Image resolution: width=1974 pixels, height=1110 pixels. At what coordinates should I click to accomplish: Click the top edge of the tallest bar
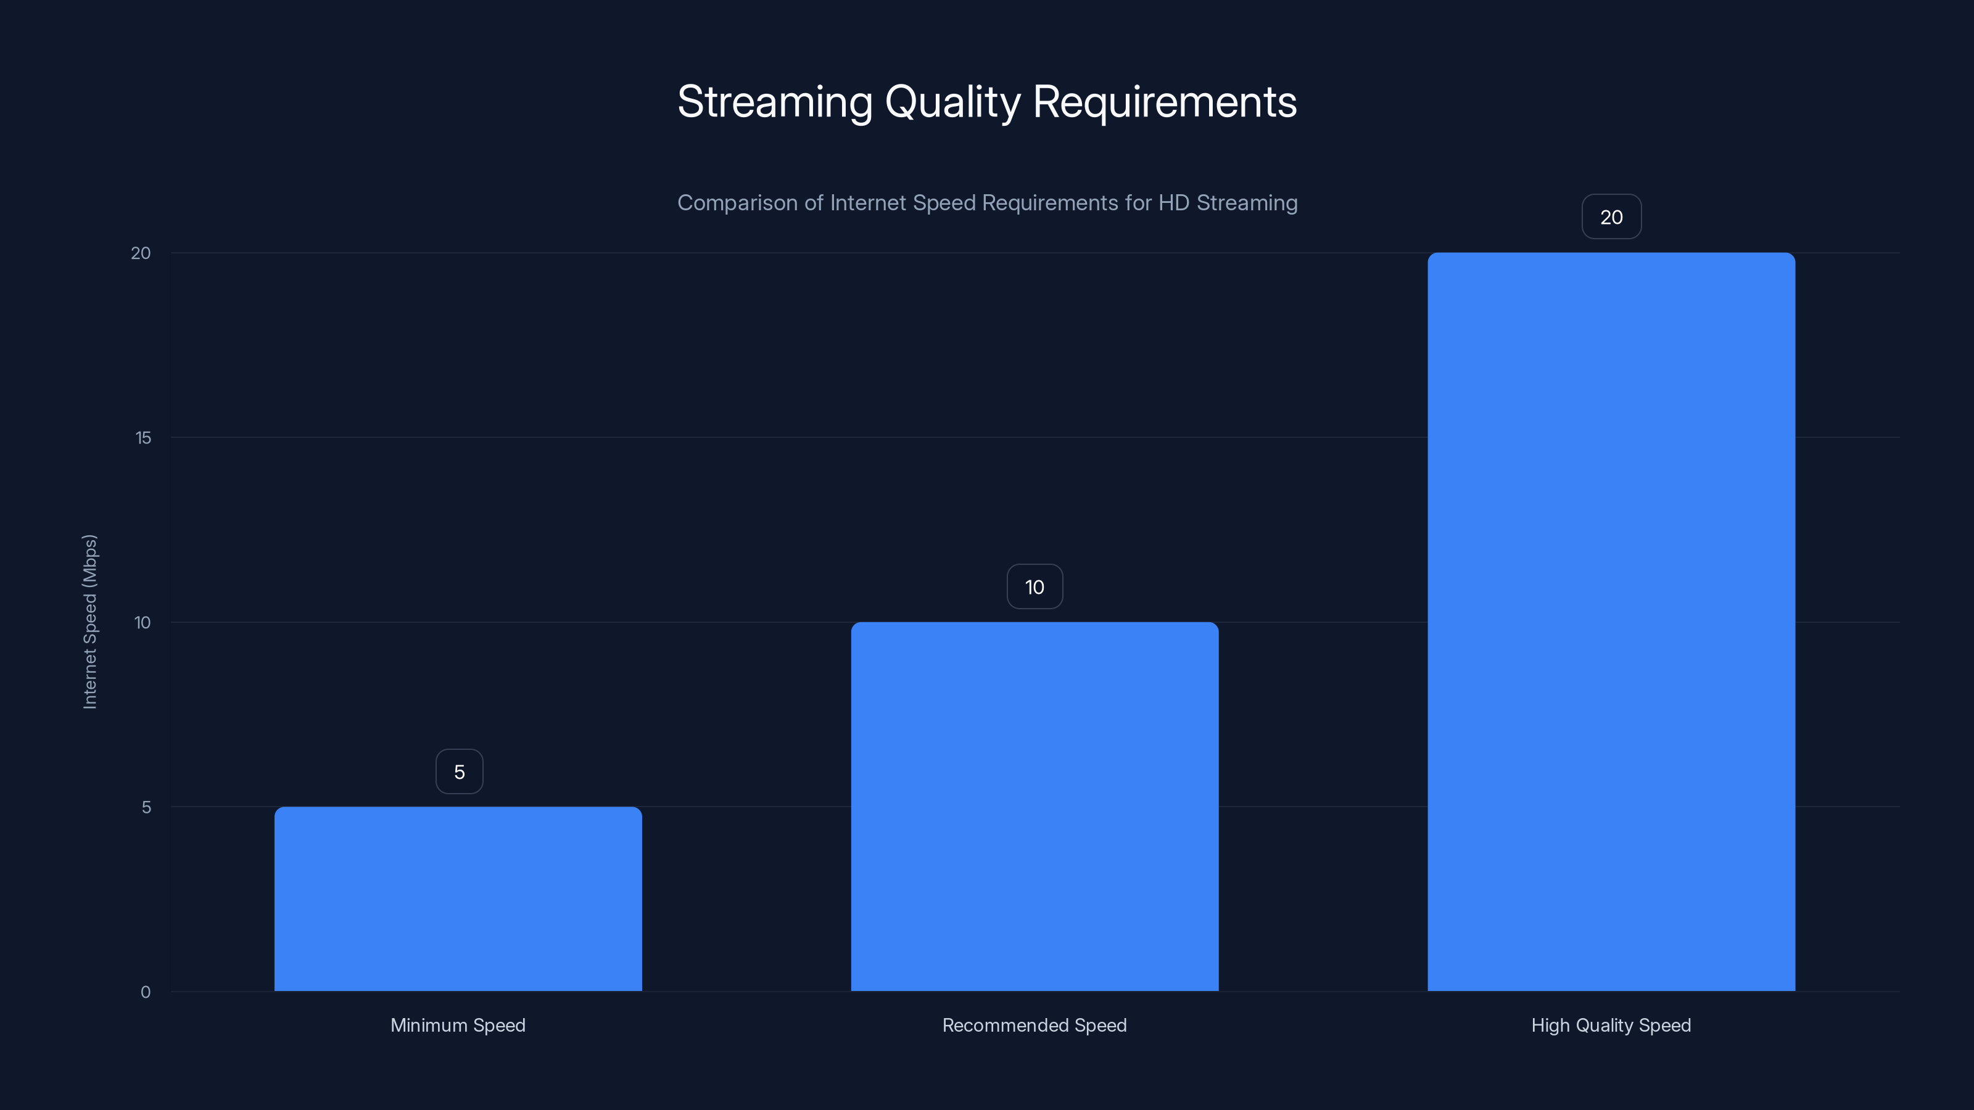click(x=1611, y=254)
